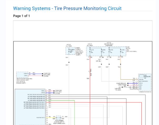Click 'RF TIRE PRESS RECEIVER PWR SPLY' label
This screenshot has height=125, width=159.
(34, 106)
